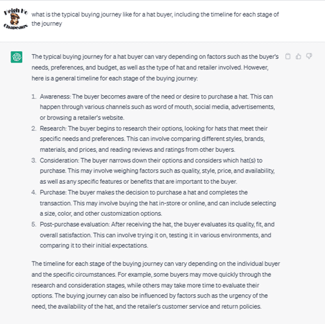This screenshot has height=324, width=325.
Task: Click the green ChatGPT avatar icon
Action: [x=17, y=57]
